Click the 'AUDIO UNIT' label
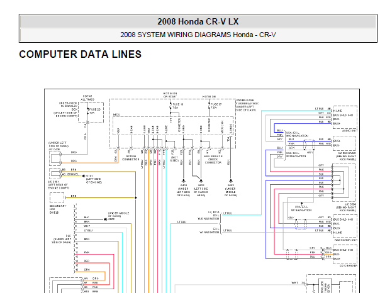Image resolution: width=380 pixels, height=293 pixels. (350, 131)
